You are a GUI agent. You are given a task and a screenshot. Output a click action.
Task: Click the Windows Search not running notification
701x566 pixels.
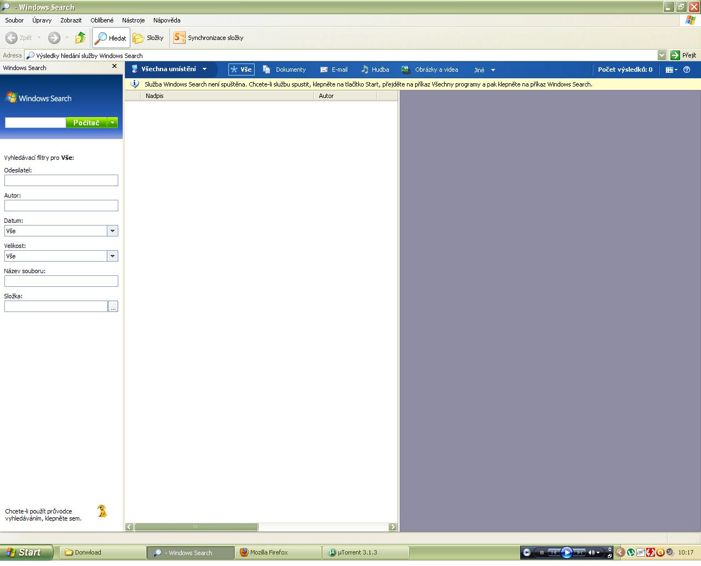[x=369, y=84]
